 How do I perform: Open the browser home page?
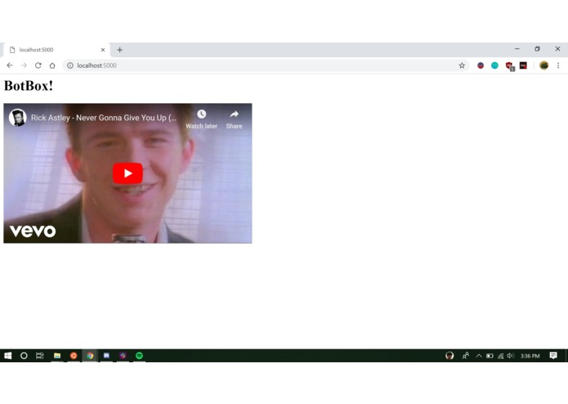52,65
